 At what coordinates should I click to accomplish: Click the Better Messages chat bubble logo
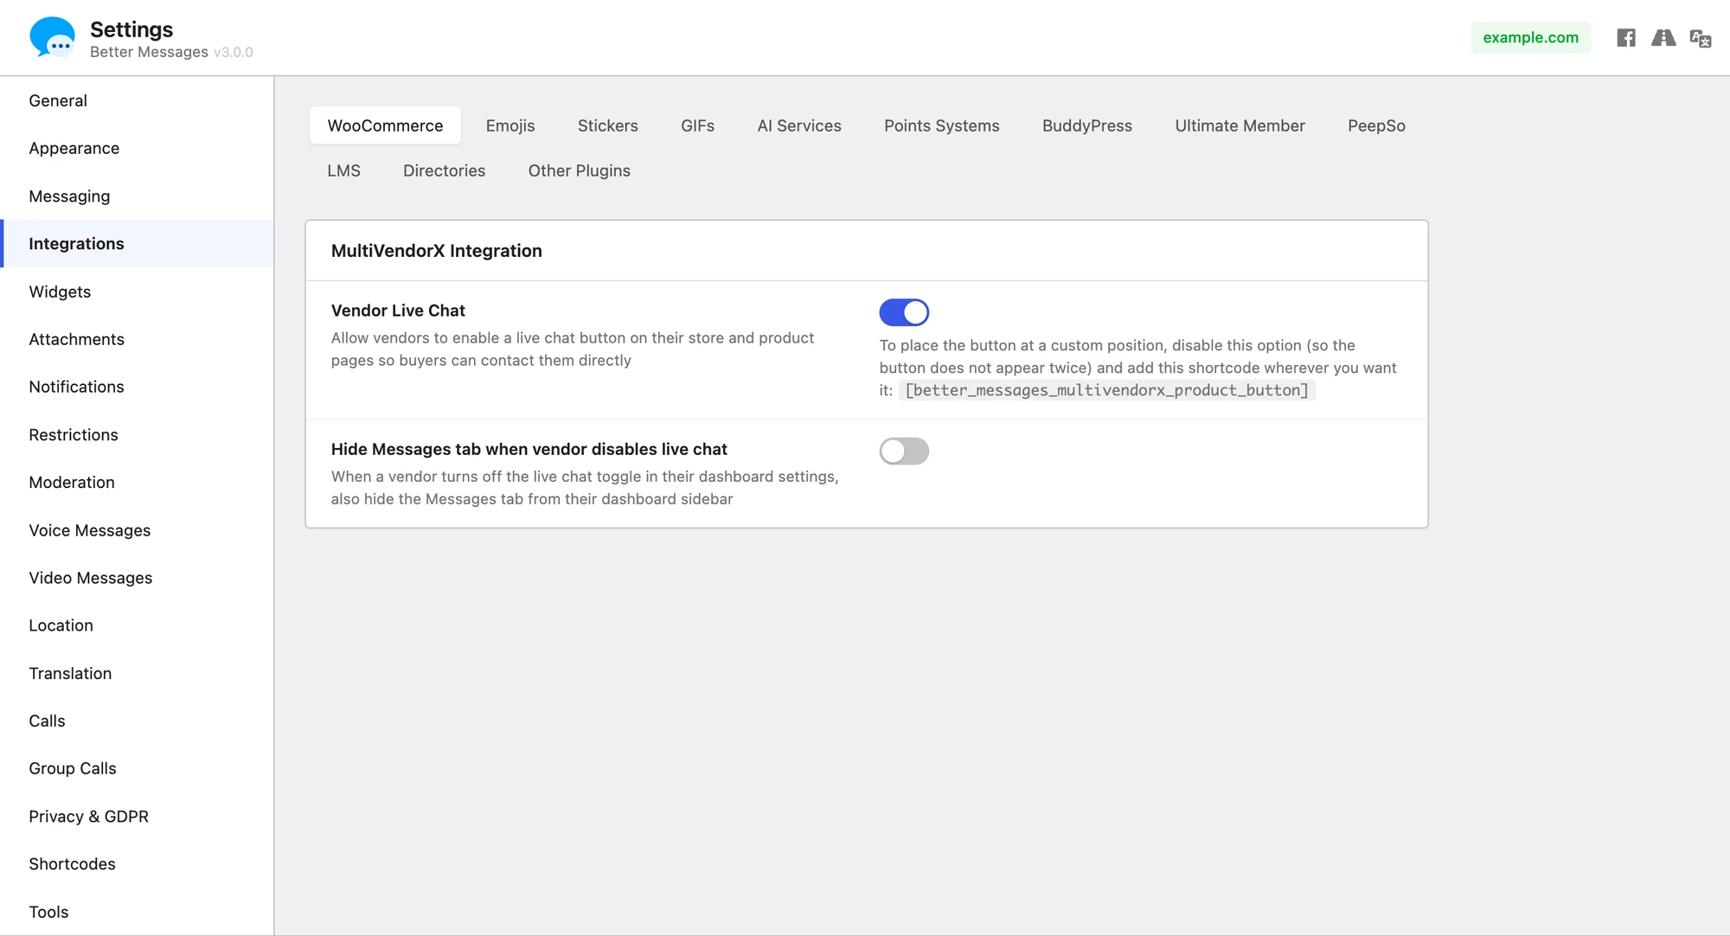(x=52, y=37)
